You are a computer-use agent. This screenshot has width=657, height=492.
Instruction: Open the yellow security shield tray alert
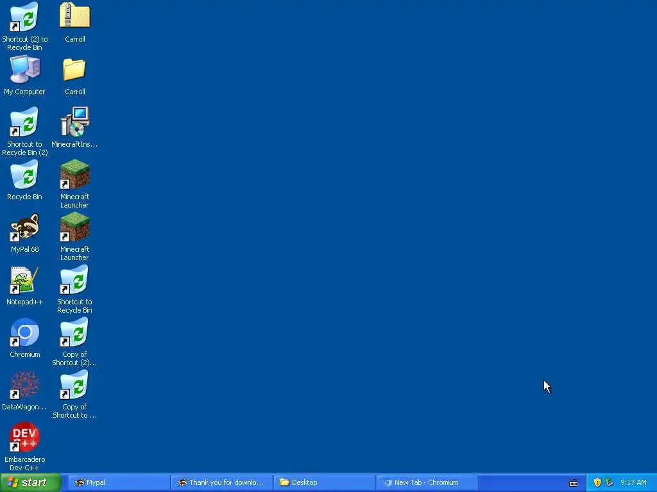[597, 482]
